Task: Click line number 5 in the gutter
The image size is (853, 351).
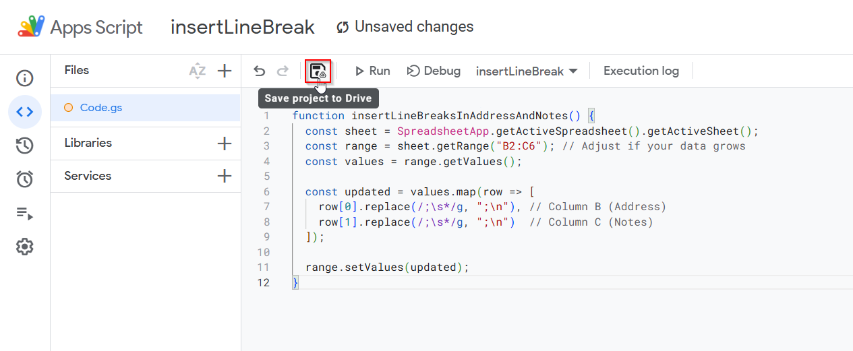Action: [267, 177]
